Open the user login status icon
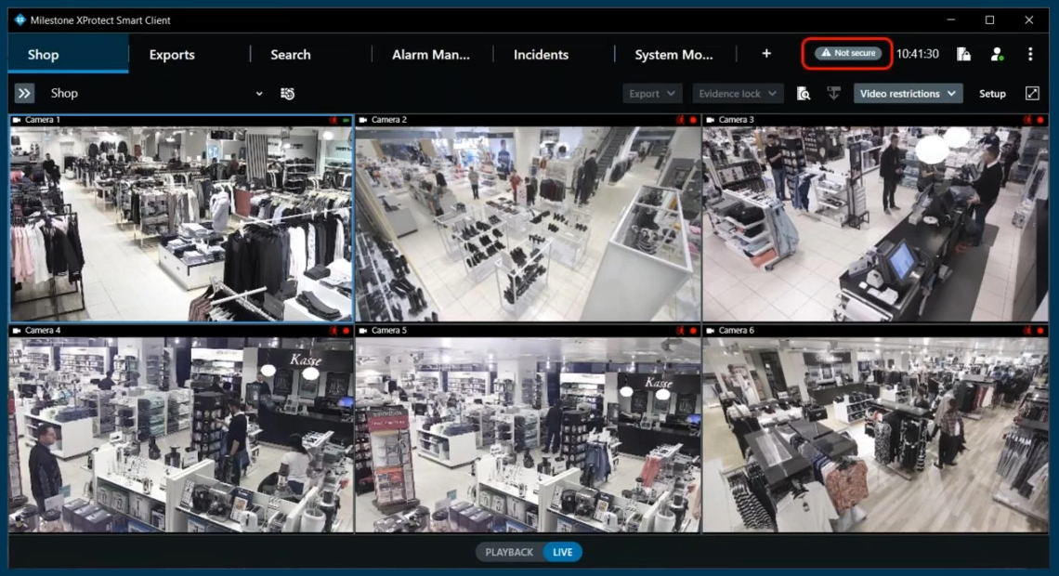Screen dimensions: 1059x576 997,54
